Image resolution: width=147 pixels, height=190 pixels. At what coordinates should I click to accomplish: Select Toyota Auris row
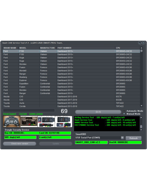pyautogui.click(x=71, y=103)
